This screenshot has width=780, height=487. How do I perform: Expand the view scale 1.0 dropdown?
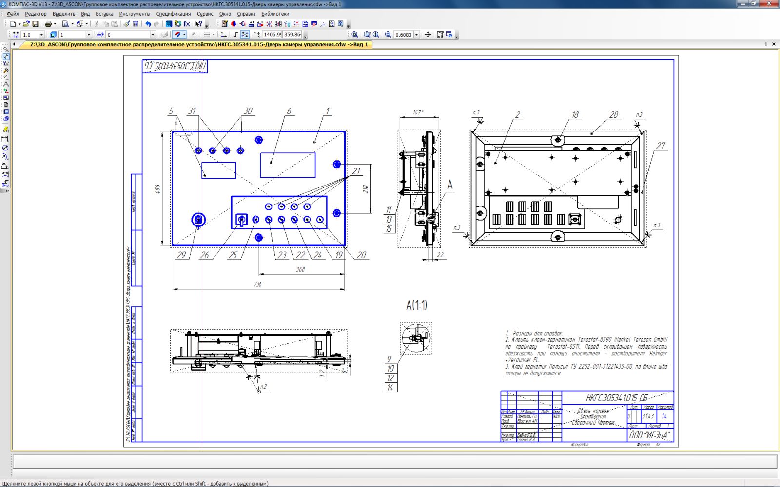pyautogui.click(x=41, y=35)
